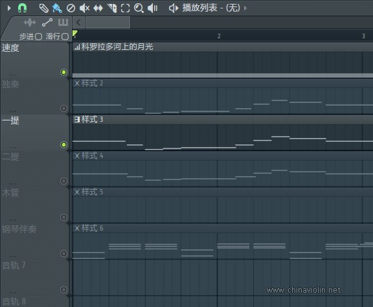
Task: Select the mute tool
Action: (84, 8)
